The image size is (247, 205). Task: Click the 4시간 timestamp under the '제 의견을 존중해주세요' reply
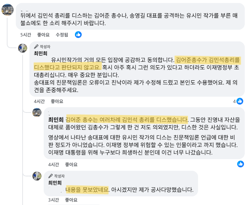click(39, 101)
